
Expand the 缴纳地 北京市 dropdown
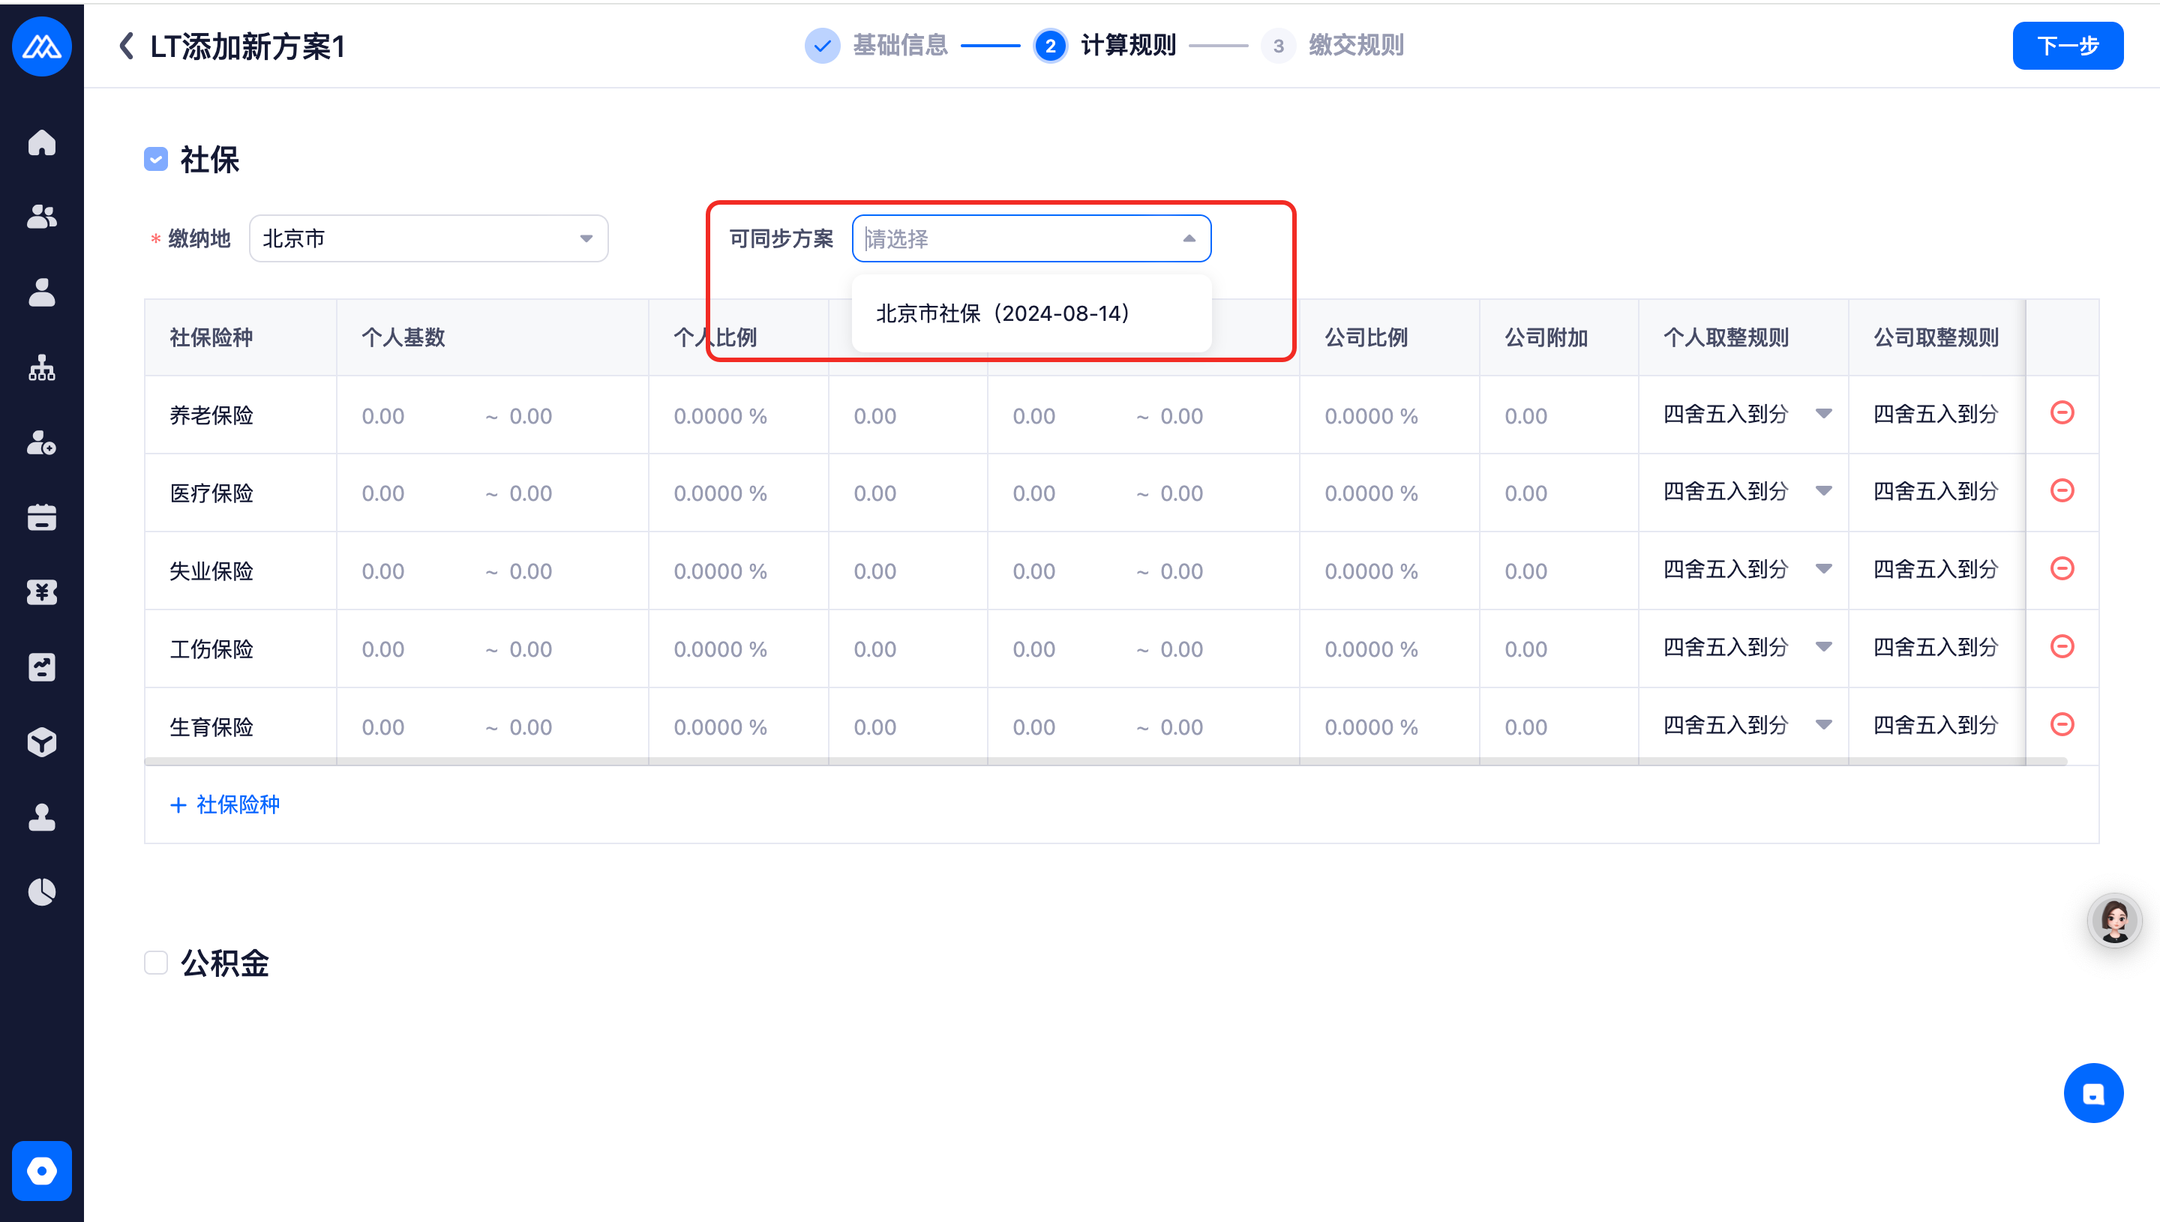click(428, 238)
